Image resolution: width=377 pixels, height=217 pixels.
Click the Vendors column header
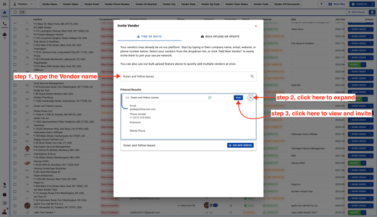tap(38, 20)
